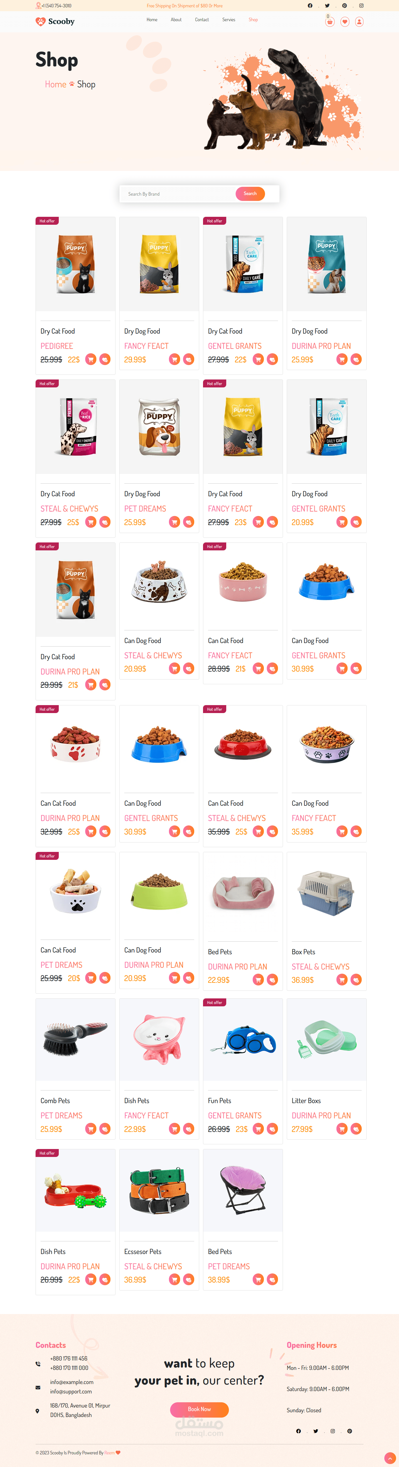Click the back-to-top arrow button

point(390,1458)
